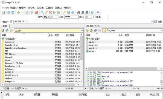
Task: Open the address 192.168.15.21 dropdown arrow
Action: coord(152,22)
